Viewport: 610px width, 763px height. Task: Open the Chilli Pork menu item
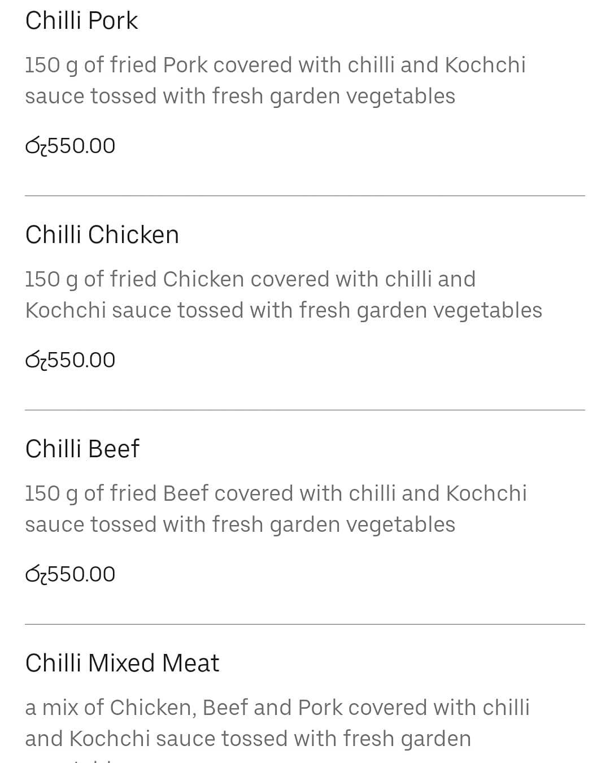point(81,21)
